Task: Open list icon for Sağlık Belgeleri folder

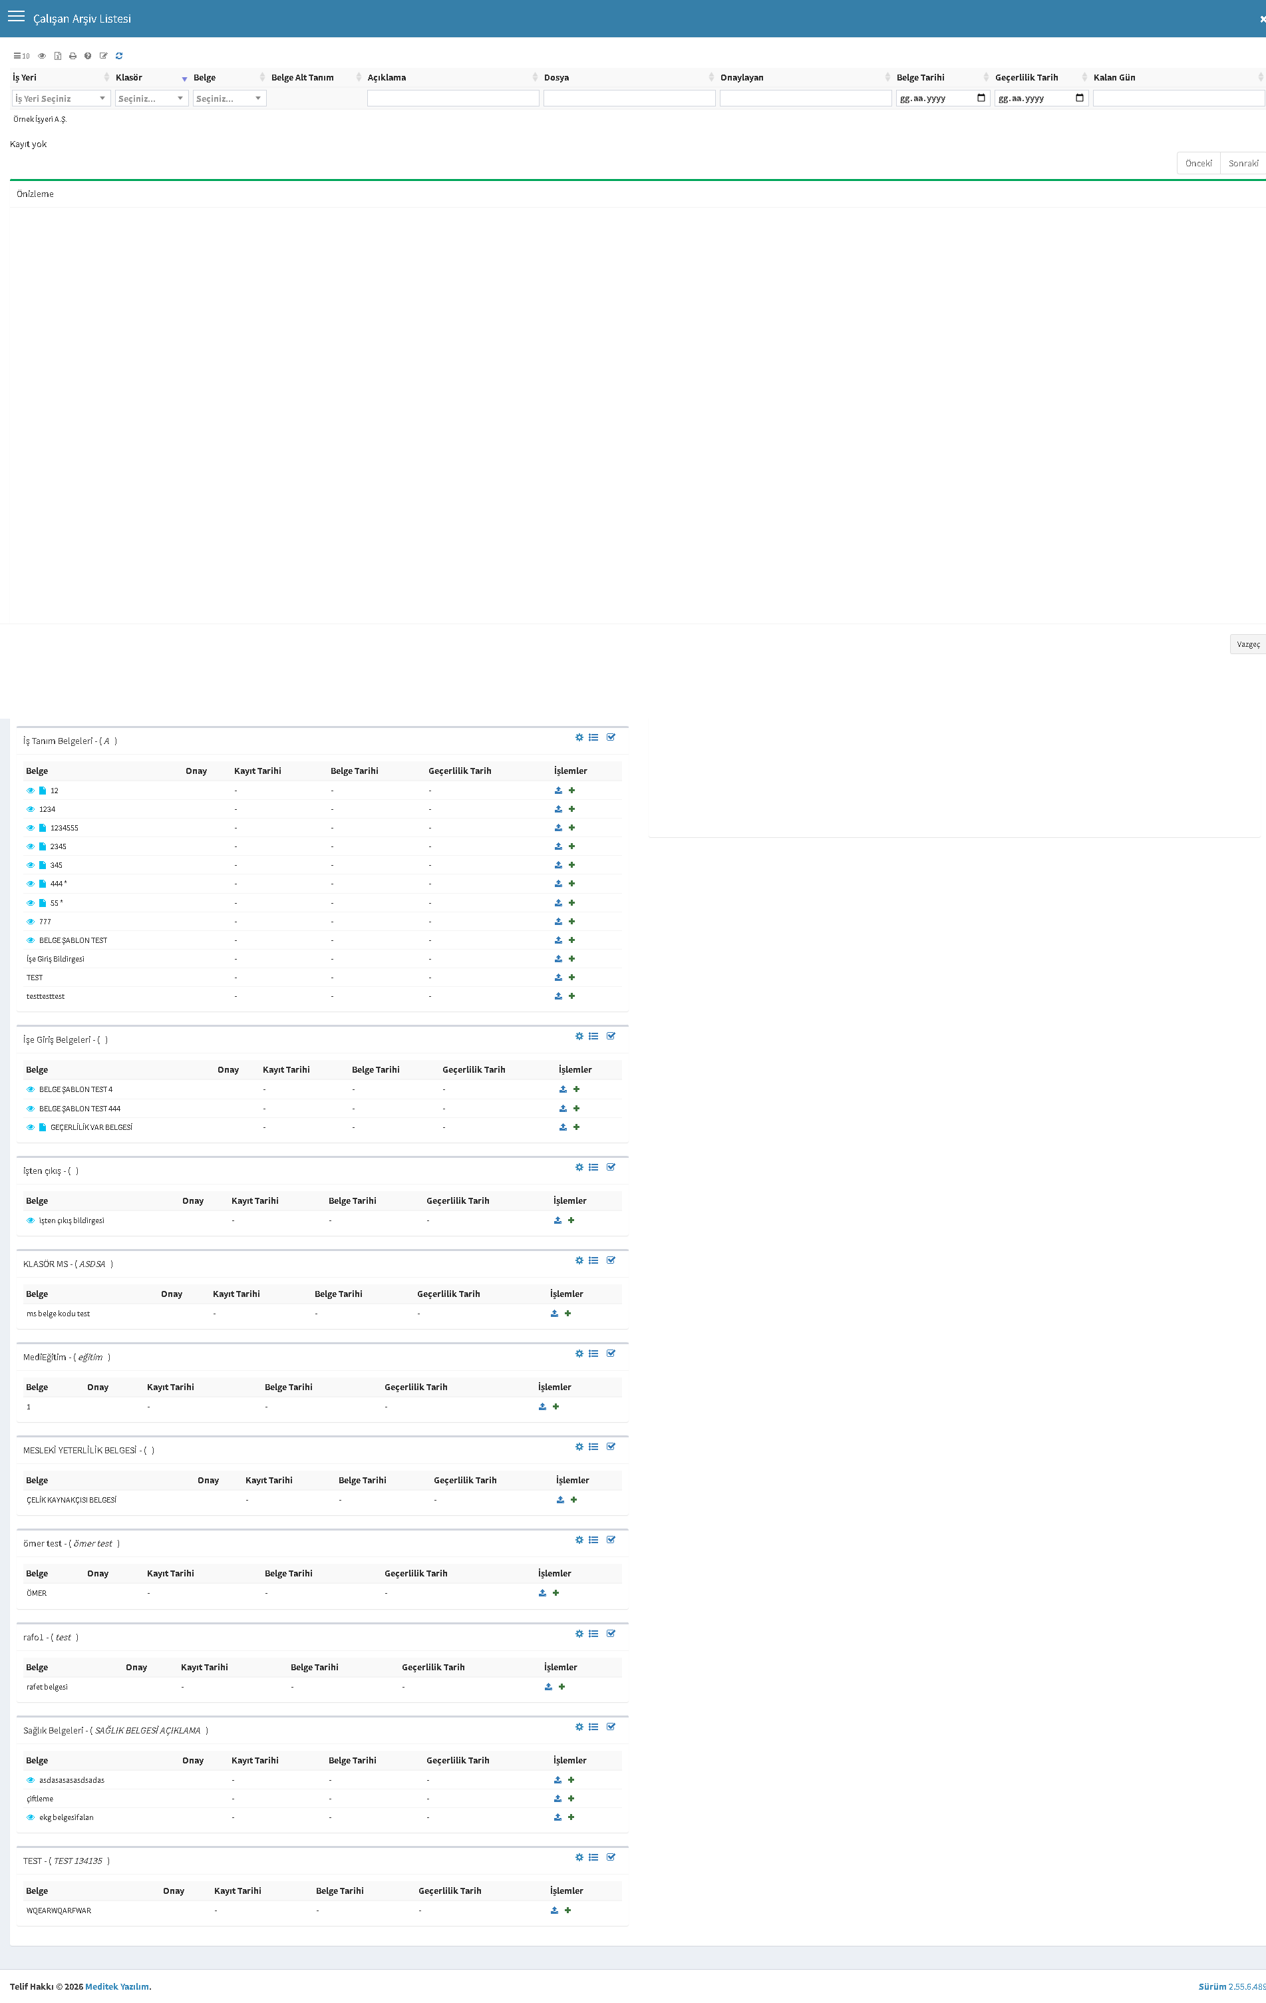Action: pos(593,1727)
